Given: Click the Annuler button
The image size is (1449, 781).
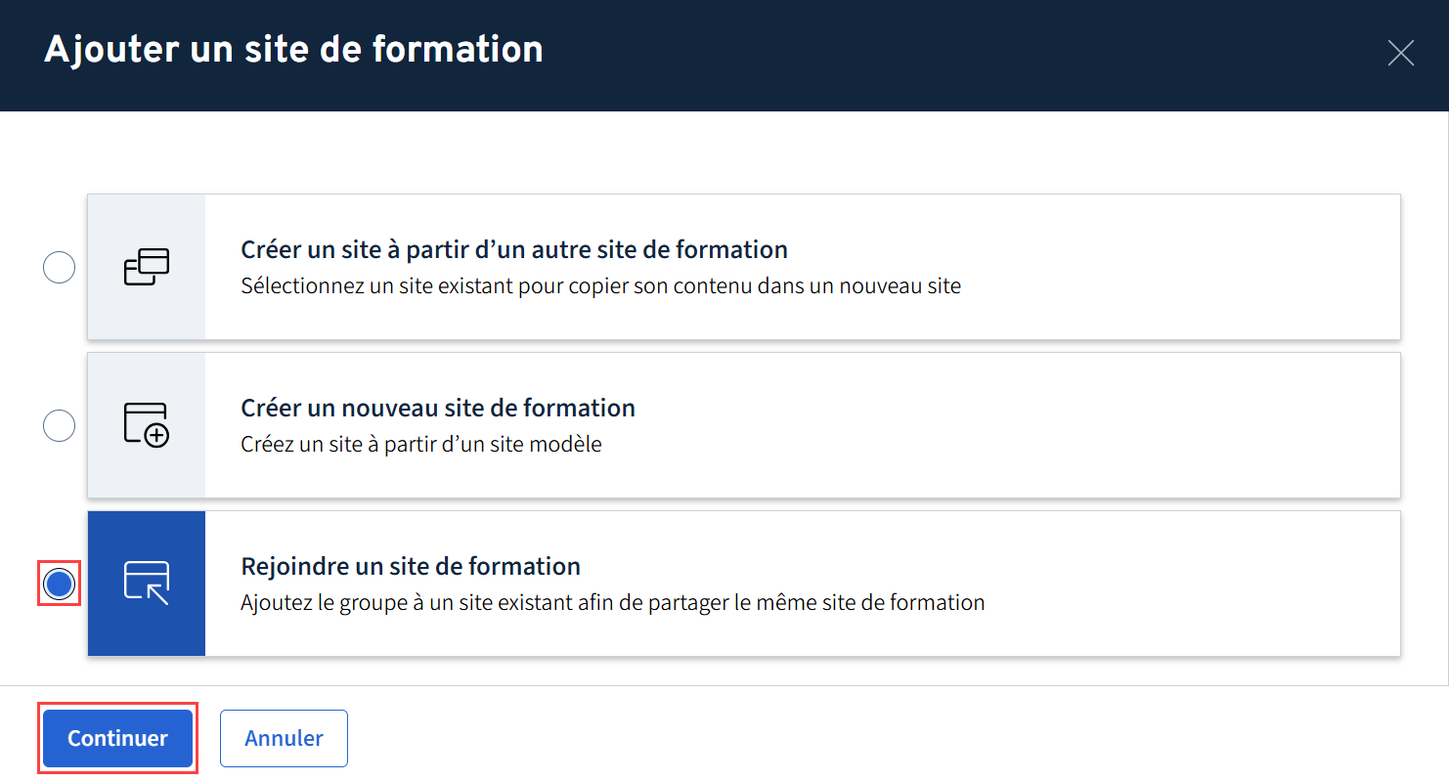Looking at the screenshot, I should tap(284, 738).
